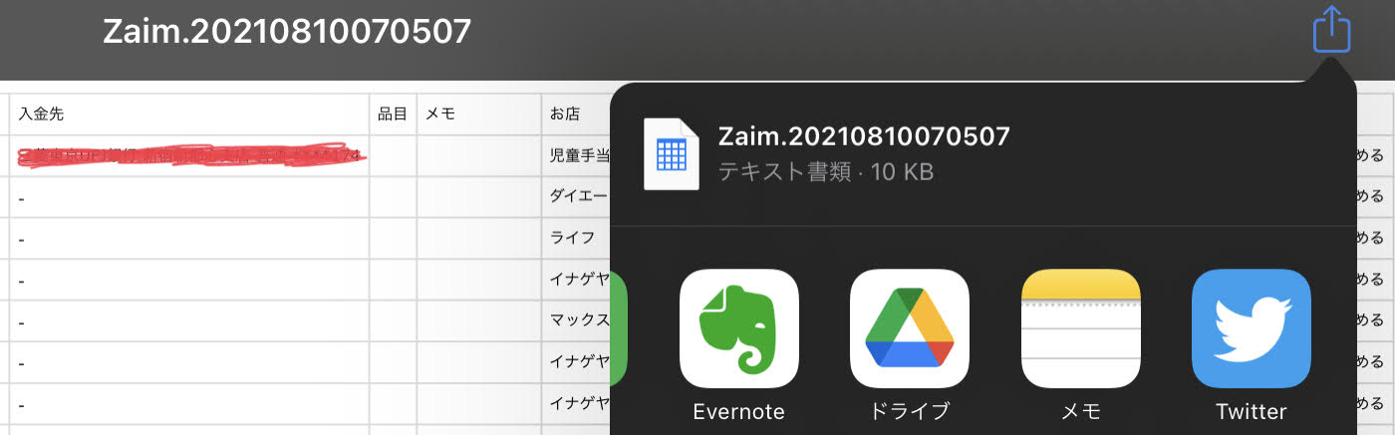Select the file name in share sheet header

[x=864, y=136]
